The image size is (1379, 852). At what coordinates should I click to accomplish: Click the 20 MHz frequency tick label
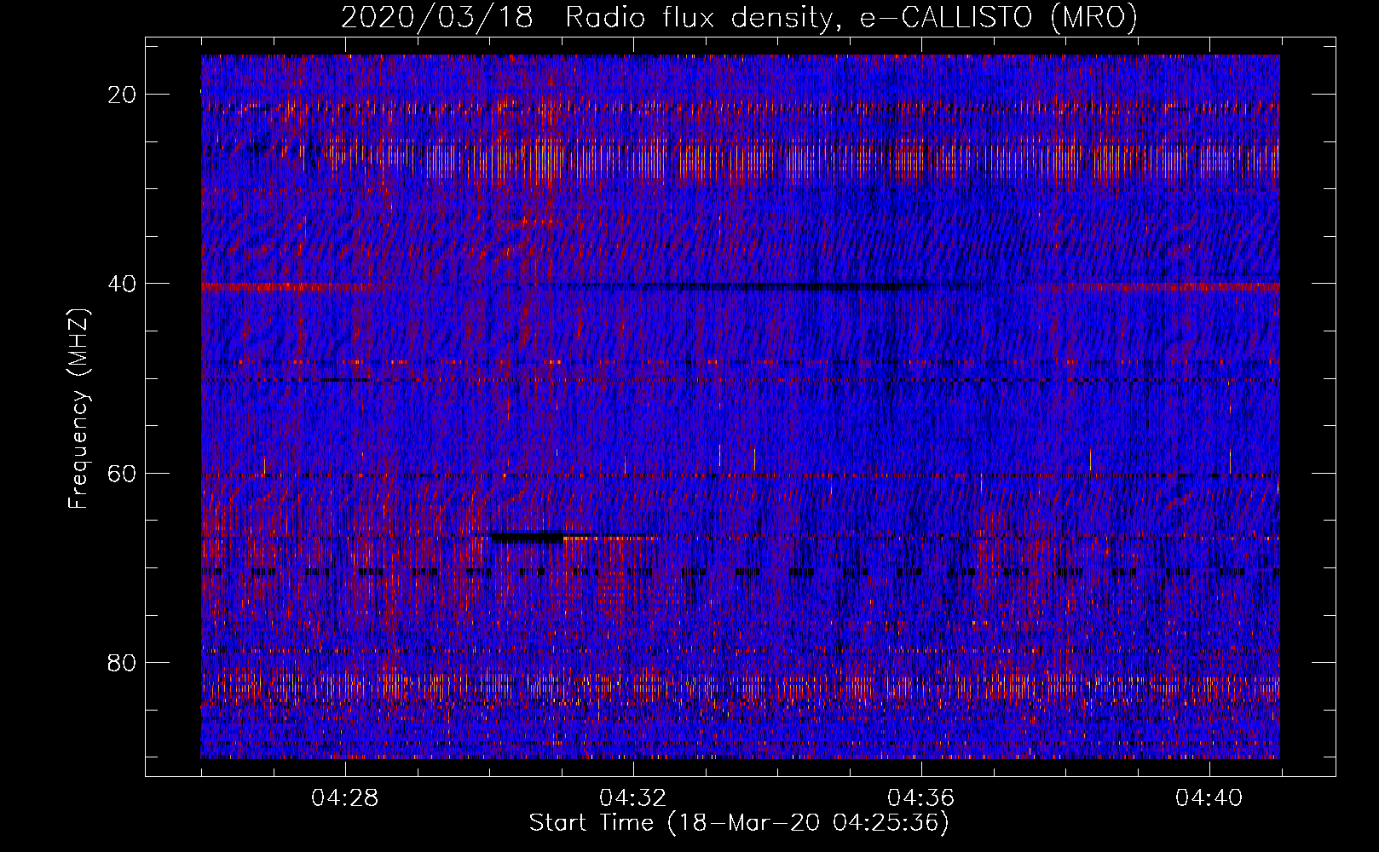[123, 95]
